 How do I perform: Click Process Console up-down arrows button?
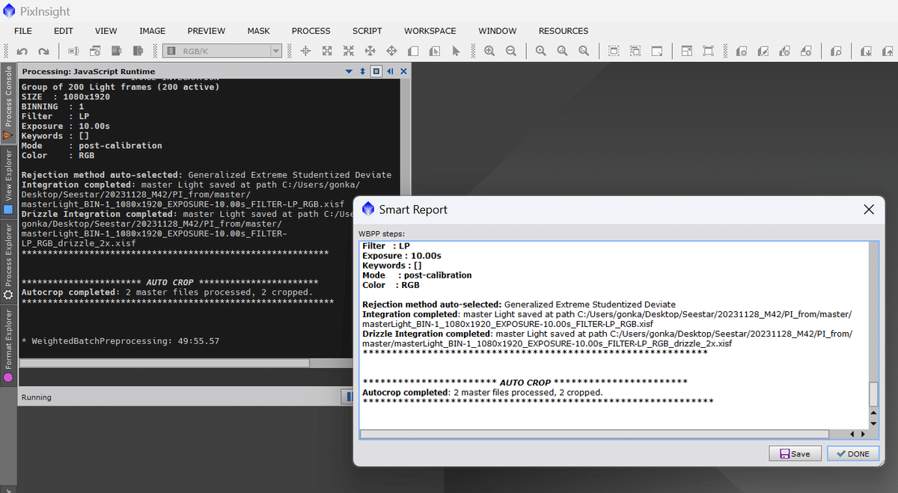pyautogui.click(x=362, y=71)
